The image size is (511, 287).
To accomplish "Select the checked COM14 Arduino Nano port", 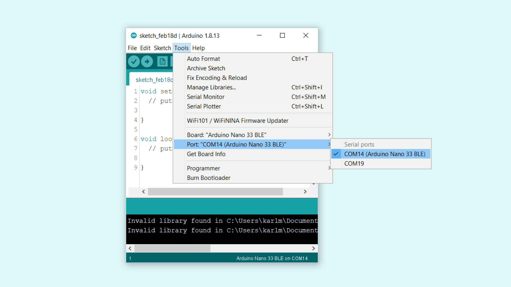I will coord(384,154).
